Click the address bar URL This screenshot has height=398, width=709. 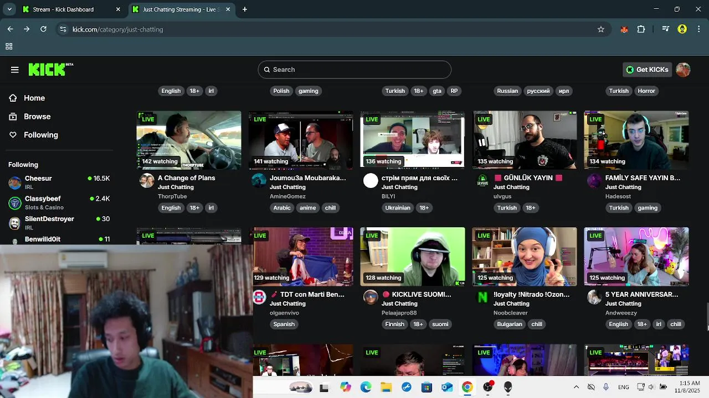point(117,29)
